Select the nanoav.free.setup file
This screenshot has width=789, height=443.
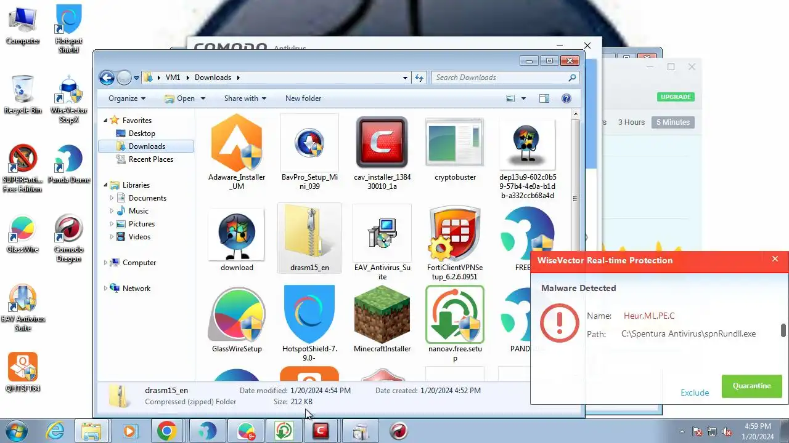coord(455,324)
